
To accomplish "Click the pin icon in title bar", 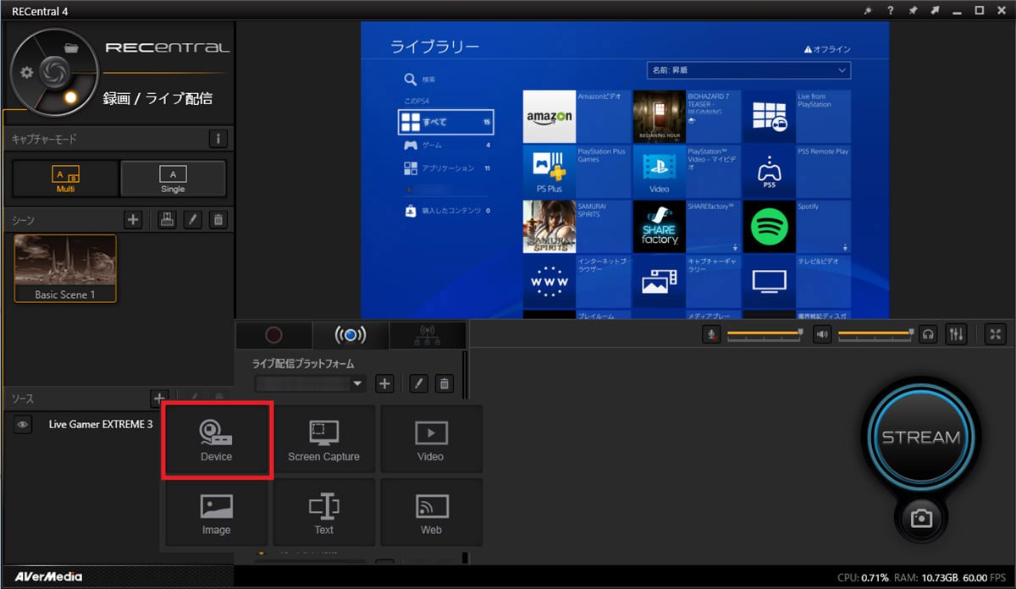I will [912, 10].
